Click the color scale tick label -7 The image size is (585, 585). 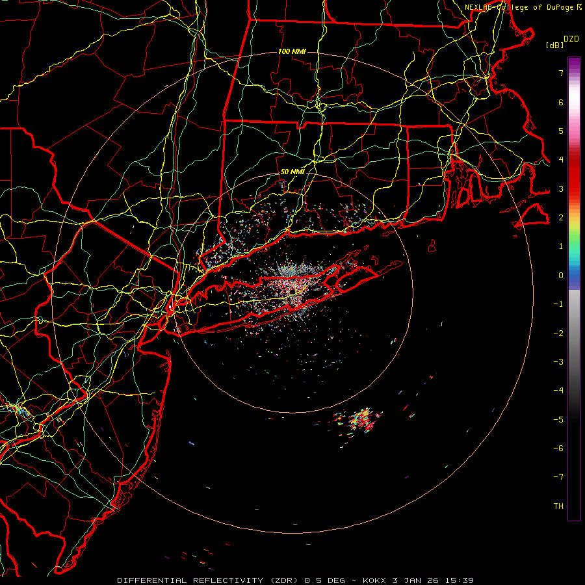(558, 477)
